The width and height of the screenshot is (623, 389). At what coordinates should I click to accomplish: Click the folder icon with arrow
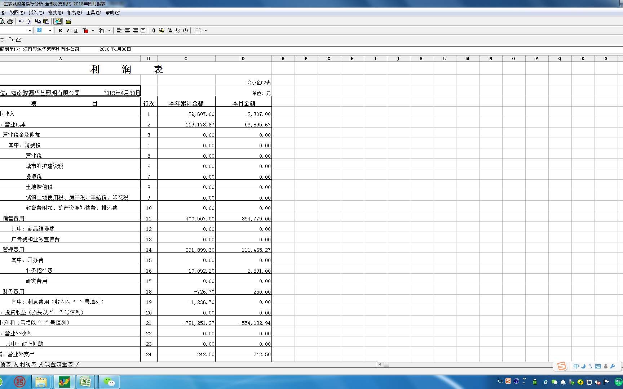coord(69,21)
